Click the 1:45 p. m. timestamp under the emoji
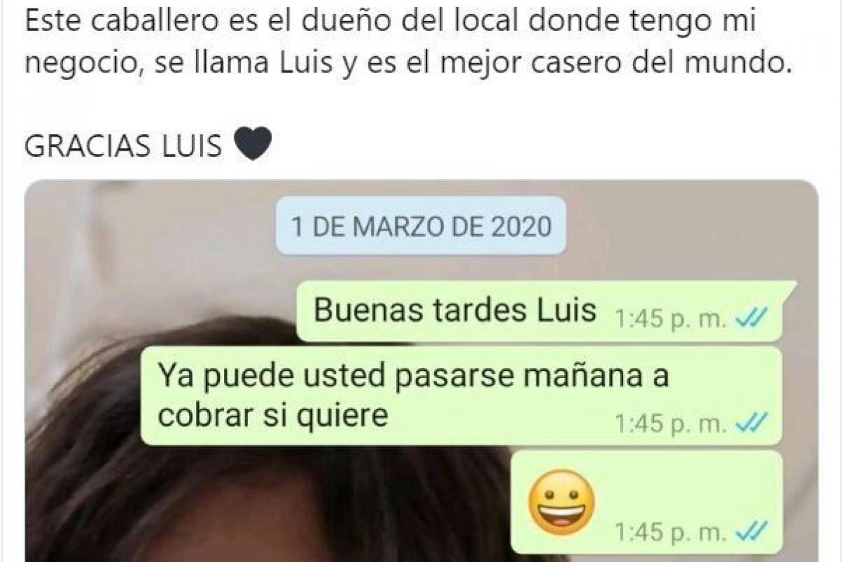Image resolution: width=843 pixels, height=562 pixels. click(671, 532)
